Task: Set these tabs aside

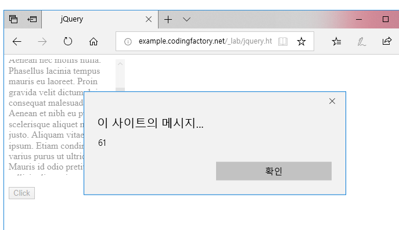Action: point(32,19)
